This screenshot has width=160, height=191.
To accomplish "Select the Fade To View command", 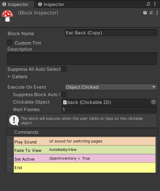I will tap(85, 150).
